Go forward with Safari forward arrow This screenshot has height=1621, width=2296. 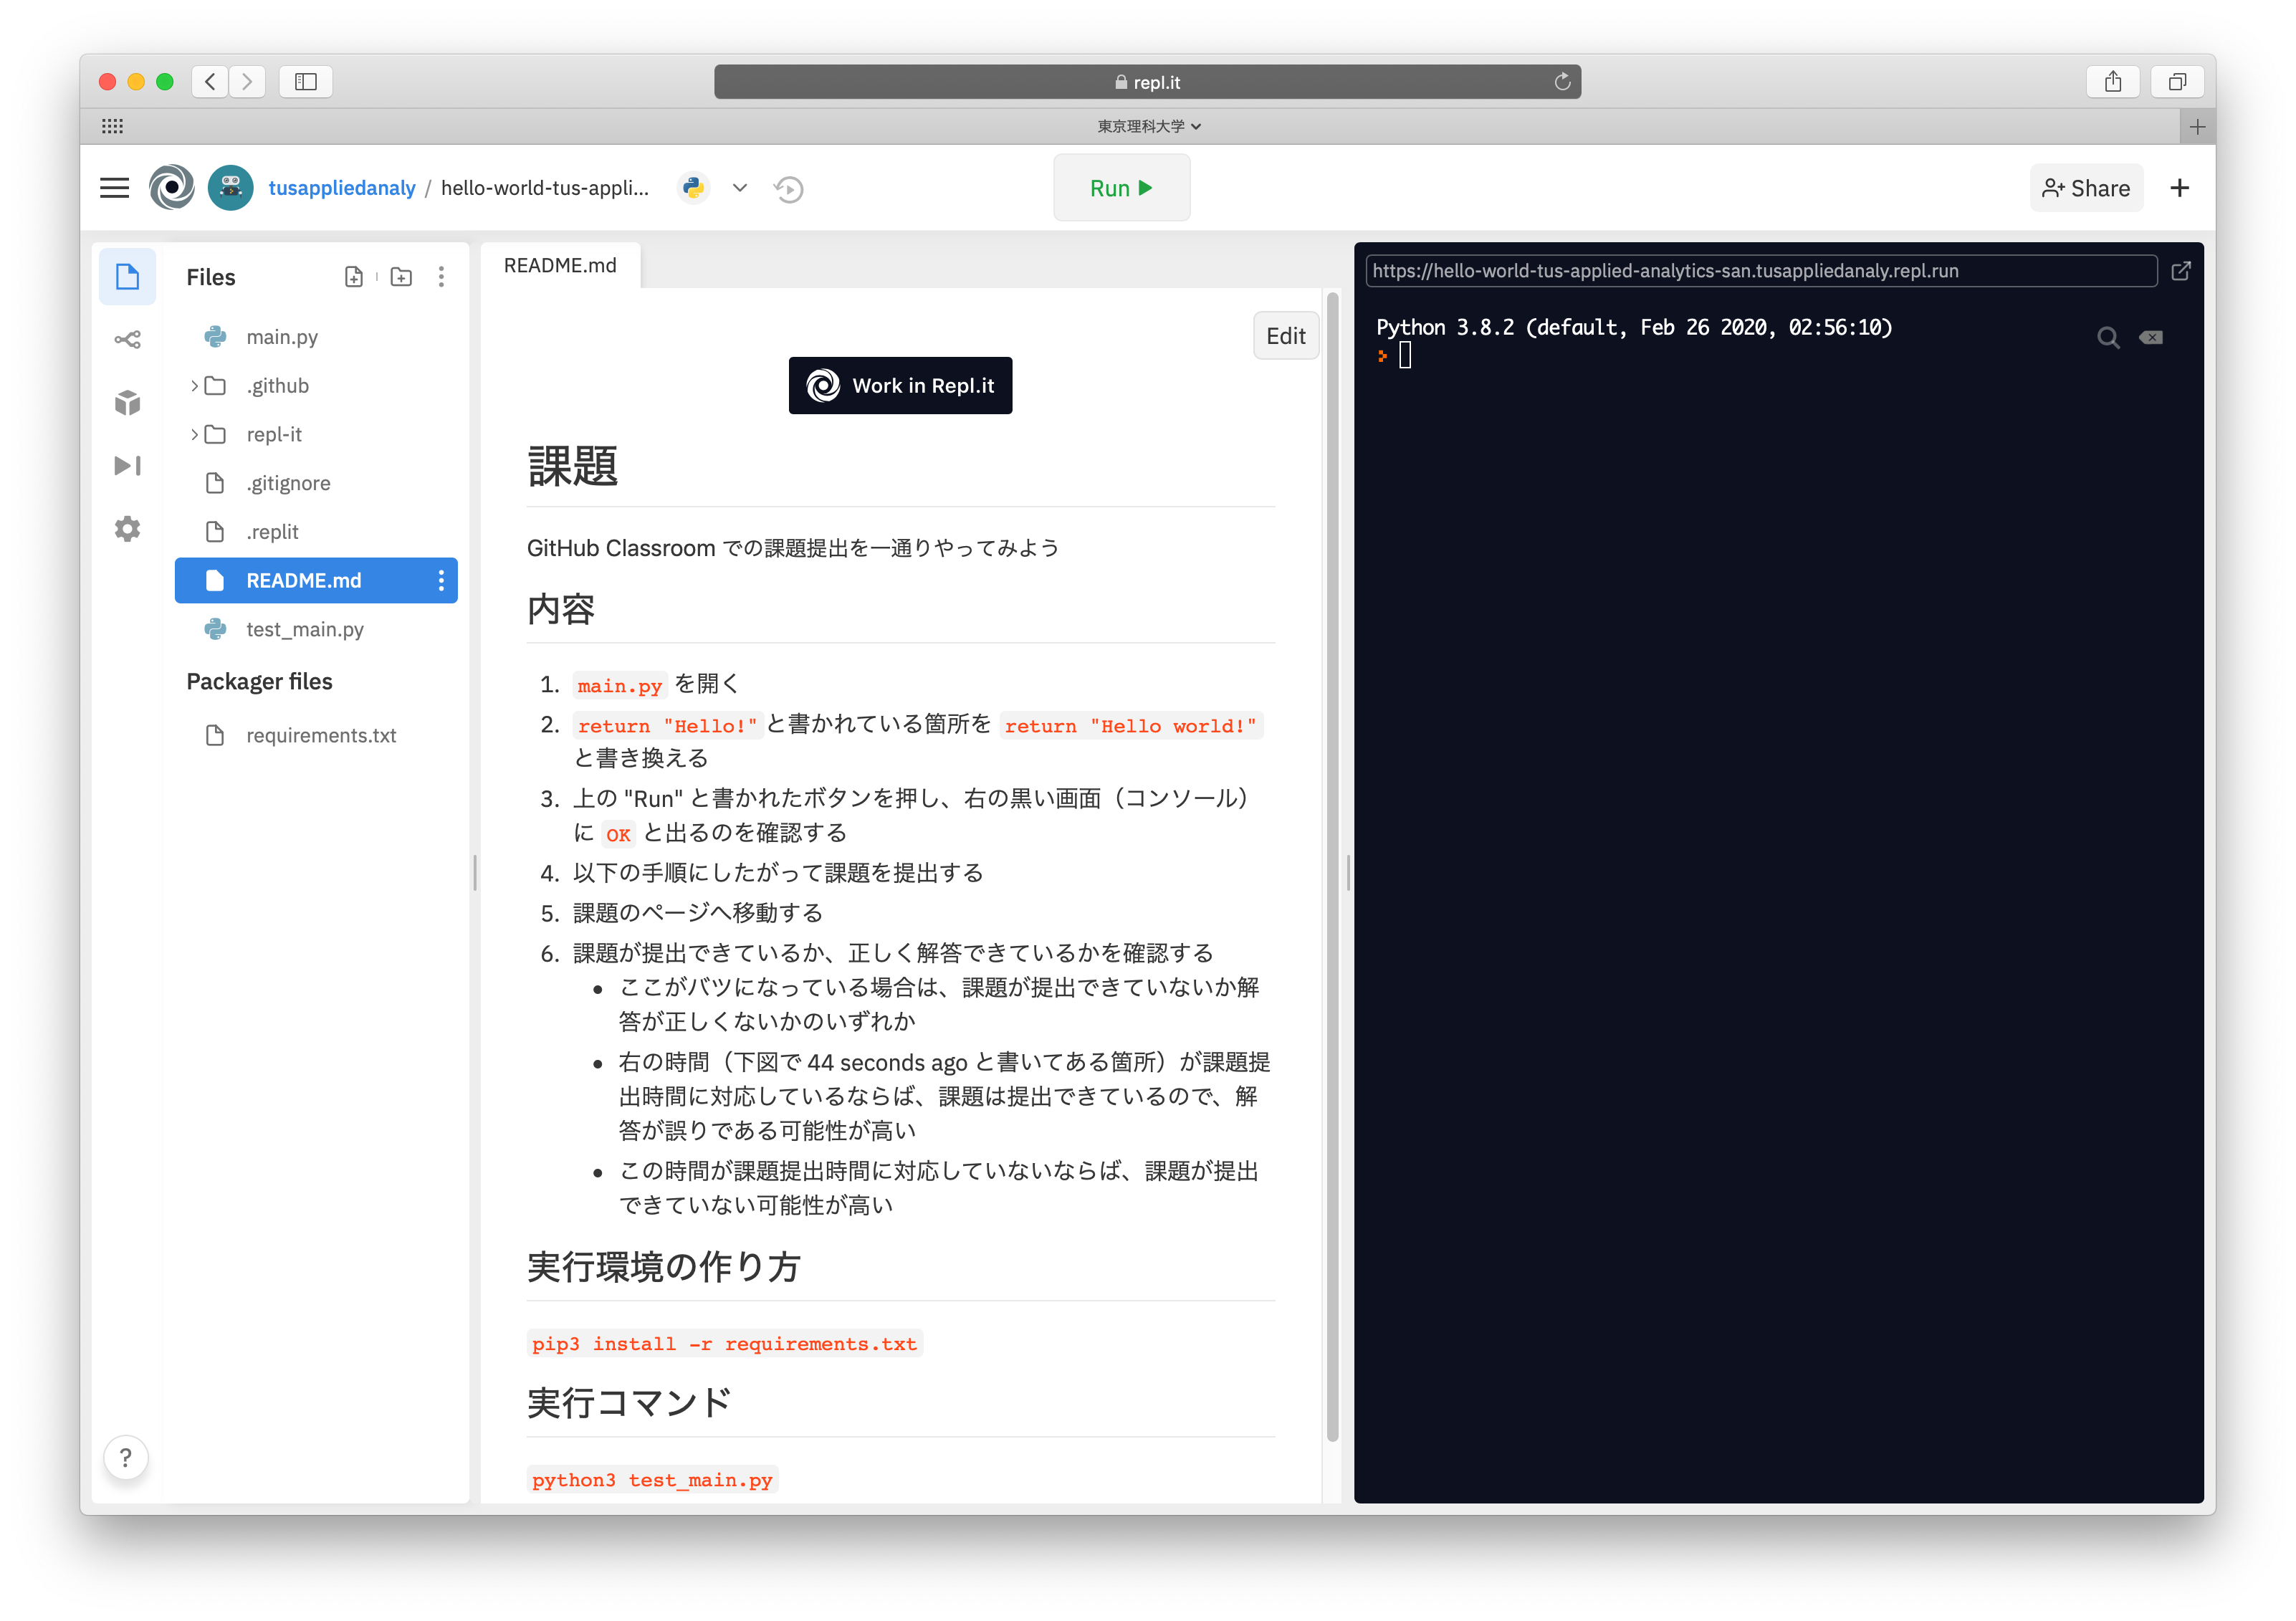(x=247, y=82)
